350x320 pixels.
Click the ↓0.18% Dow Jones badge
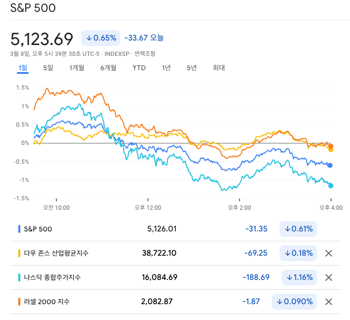click(x=298, y=253)
